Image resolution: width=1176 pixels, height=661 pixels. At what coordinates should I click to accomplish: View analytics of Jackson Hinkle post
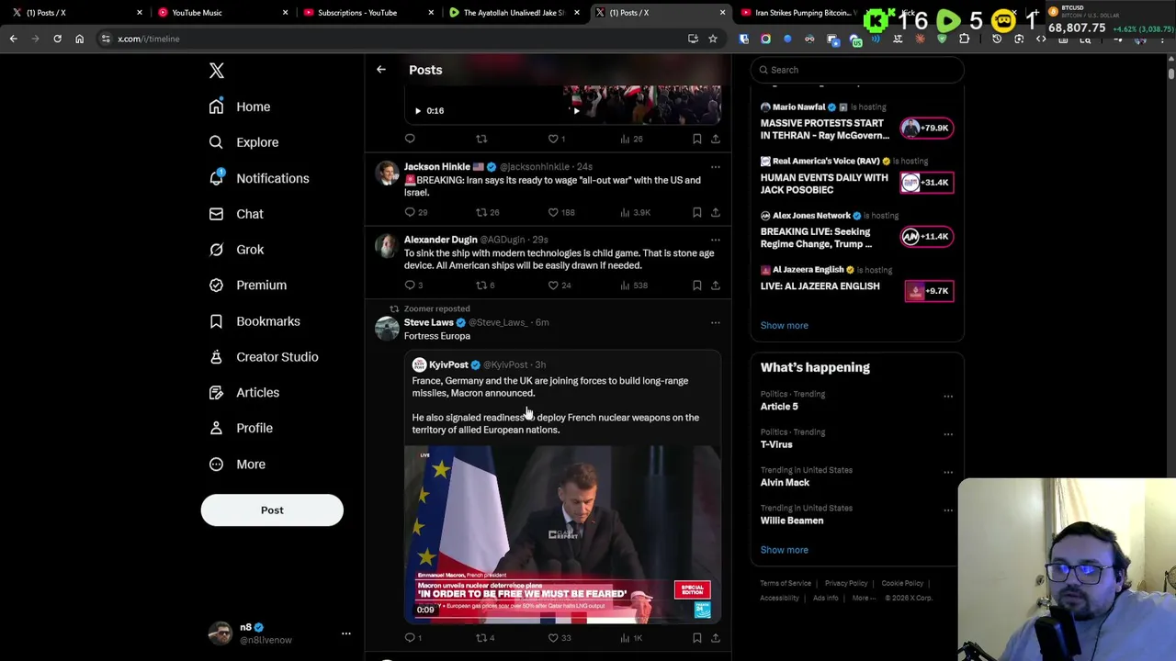[625, 212]
